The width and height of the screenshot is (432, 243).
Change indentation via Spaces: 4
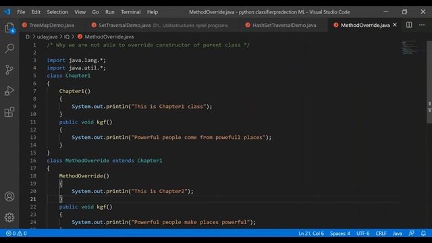[340, 234]
